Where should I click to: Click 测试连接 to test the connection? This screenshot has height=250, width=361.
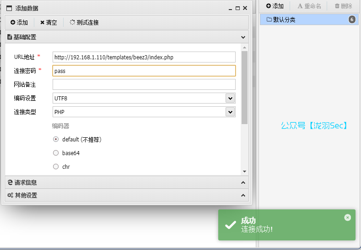[84, 22]
